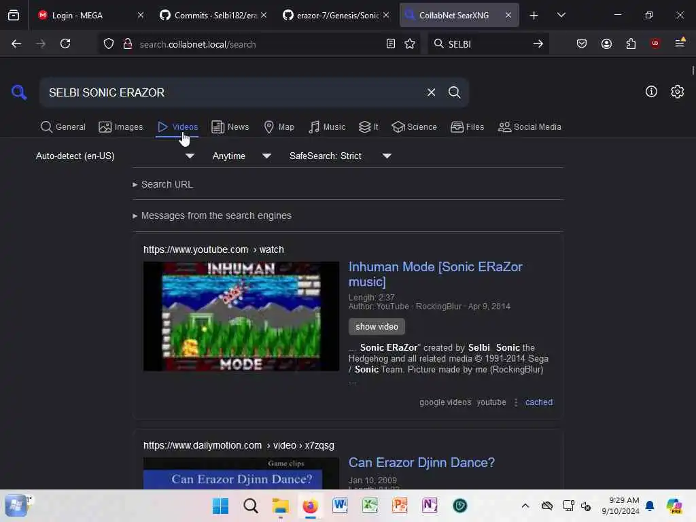696x522 pixels.
Task: Go back to previous page
Action: tap(16, 43)
